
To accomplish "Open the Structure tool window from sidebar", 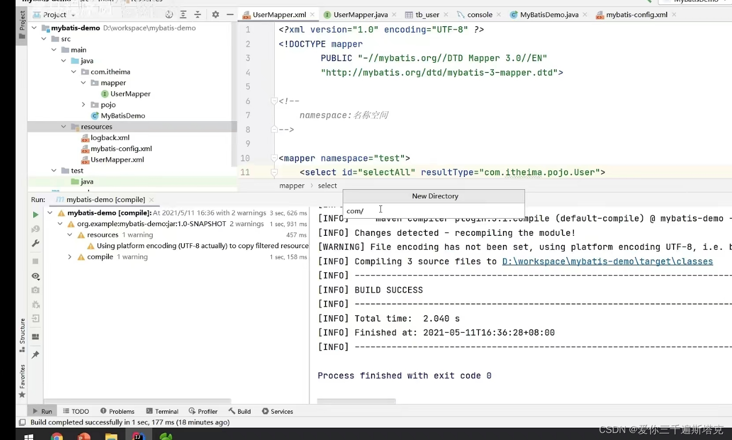I will 21,330.
